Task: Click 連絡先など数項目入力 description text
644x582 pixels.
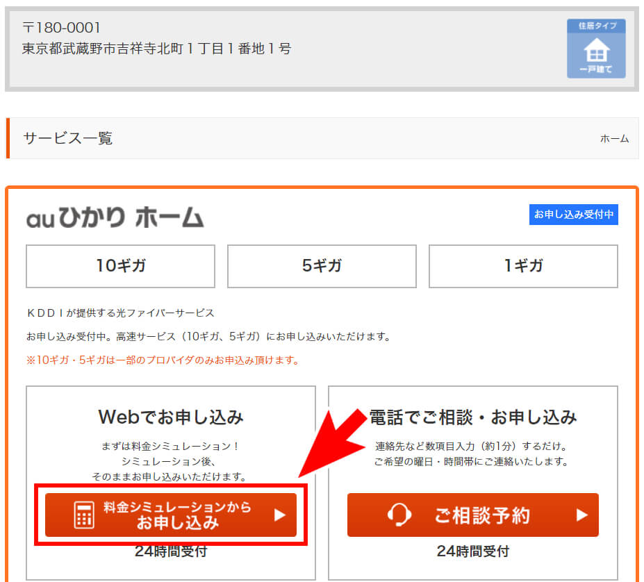Action: tap(472, 446)
